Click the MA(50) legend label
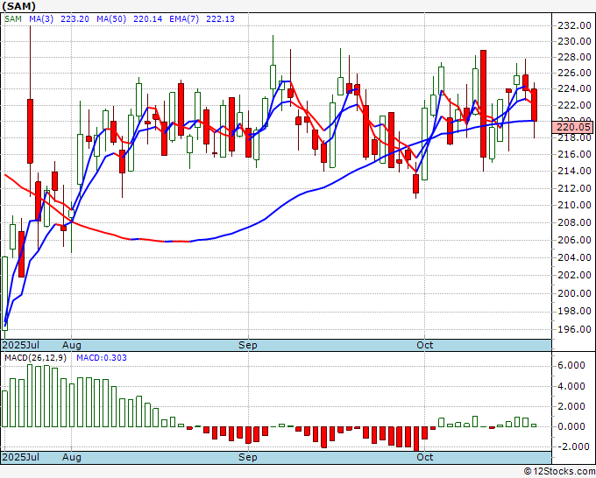This screenshot has width=596, height=478. [x=111, y=19]
